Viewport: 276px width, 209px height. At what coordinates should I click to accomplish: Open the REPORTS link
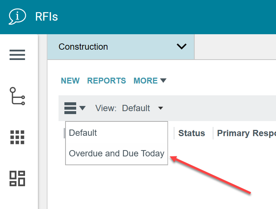coord(106,81)
